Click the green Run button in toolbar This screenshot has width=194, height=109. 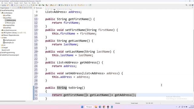pos(40,5)
